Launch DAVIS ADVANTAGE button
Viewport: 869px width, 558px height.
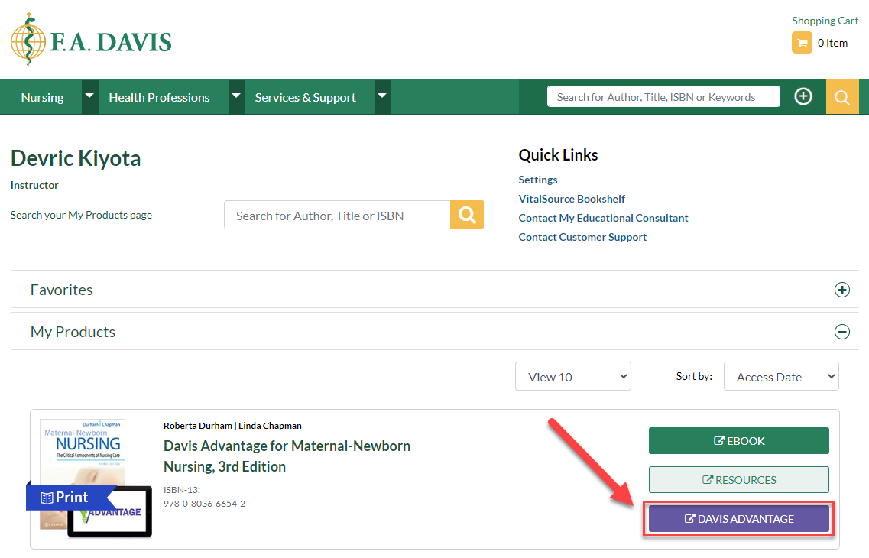739,519
